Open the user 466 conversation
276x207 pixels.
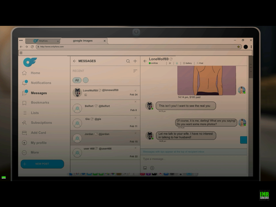click(105, 152)
